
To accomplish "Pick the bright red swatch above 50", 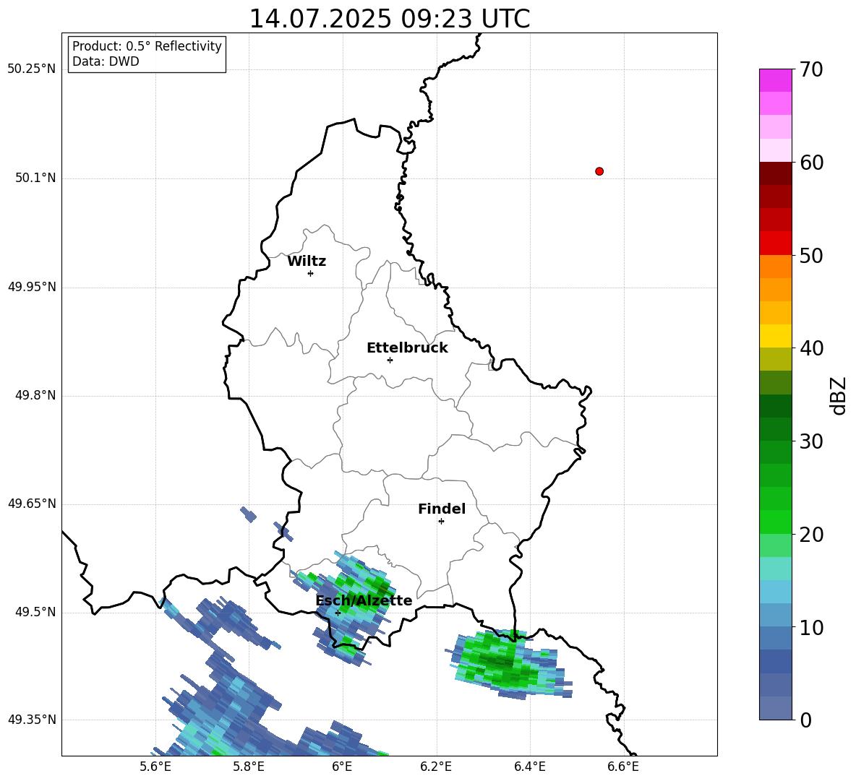I will (x=775, y=243).
